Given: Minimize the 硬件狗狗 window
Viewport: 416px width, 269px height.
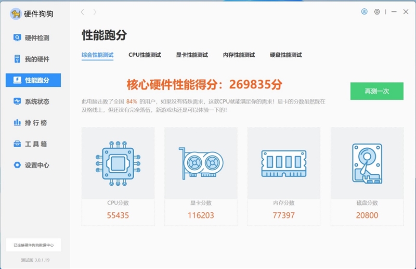Looking at the screenshot, I should [394, 11].
